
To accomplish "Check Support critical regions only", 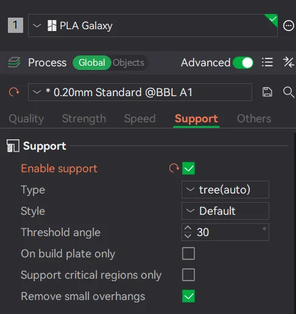I will [188, 275].
